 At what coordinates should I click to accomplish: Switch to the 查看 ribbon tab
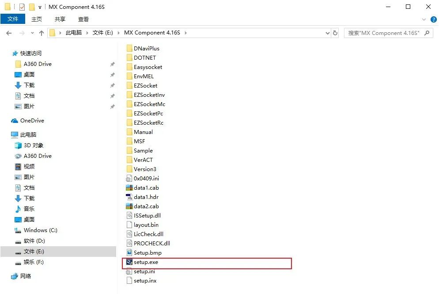(83, 19)
